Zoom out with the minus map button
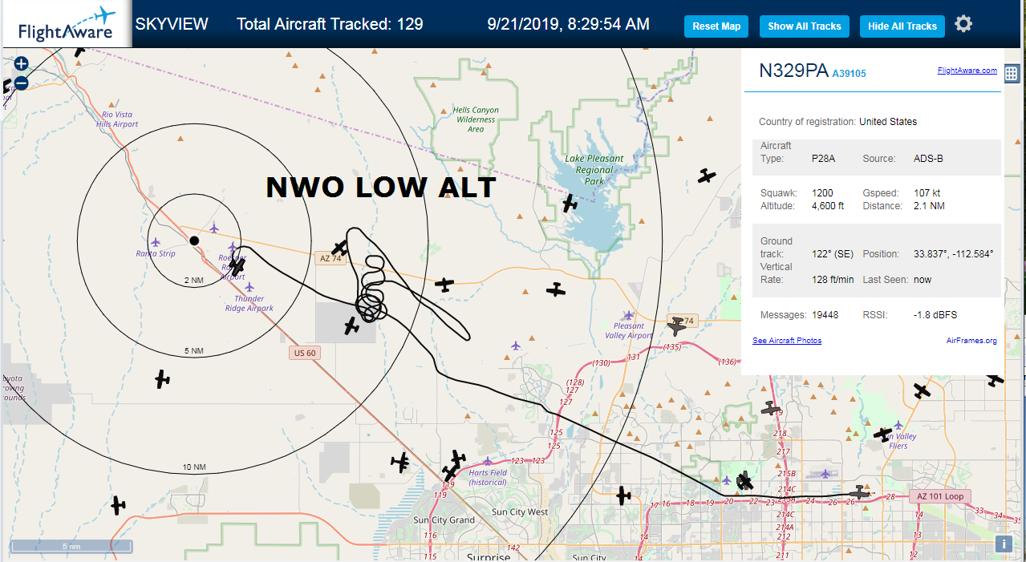Screen dimensions: 1026x562 tap(22, 82)
